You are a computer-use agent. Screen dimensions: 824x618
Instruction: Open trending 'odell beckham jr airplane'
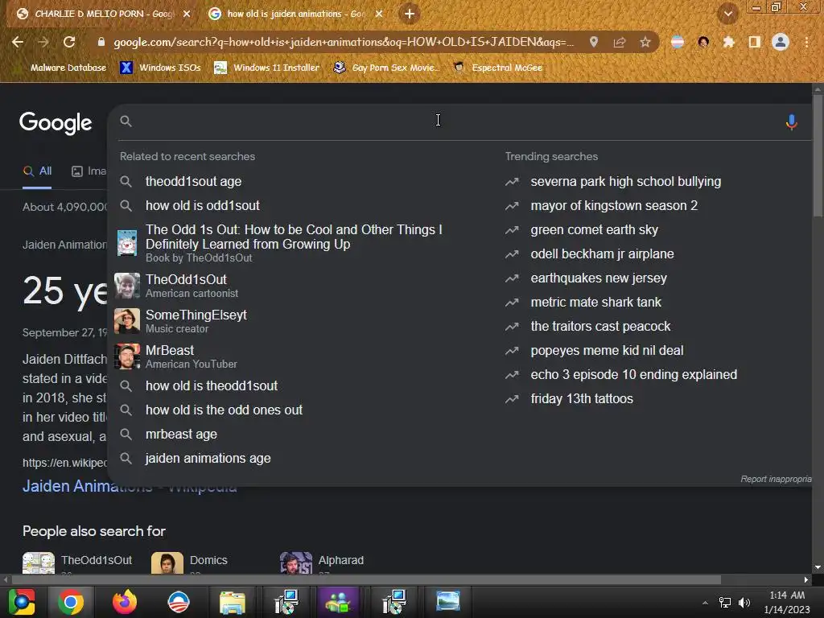tap(602, 254)
